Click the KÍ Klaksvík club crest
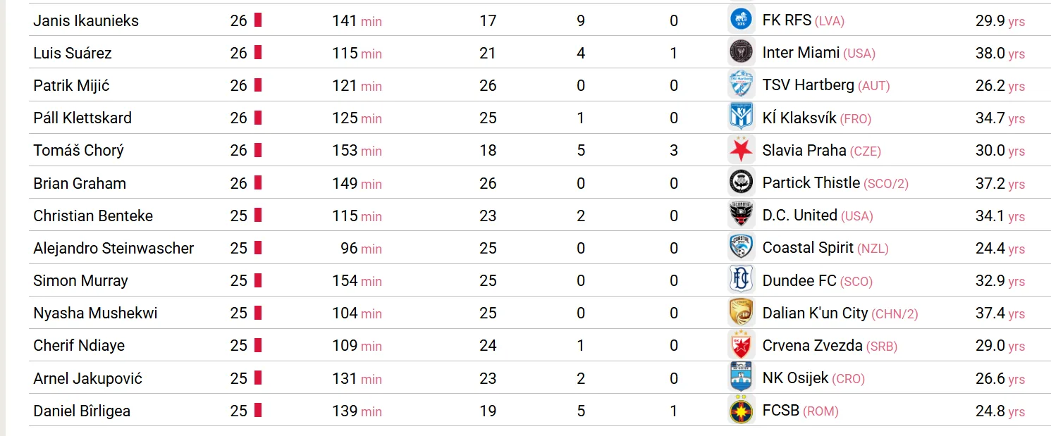The image size is (1051, 436). pyautogui.click(x=741, y=118)
